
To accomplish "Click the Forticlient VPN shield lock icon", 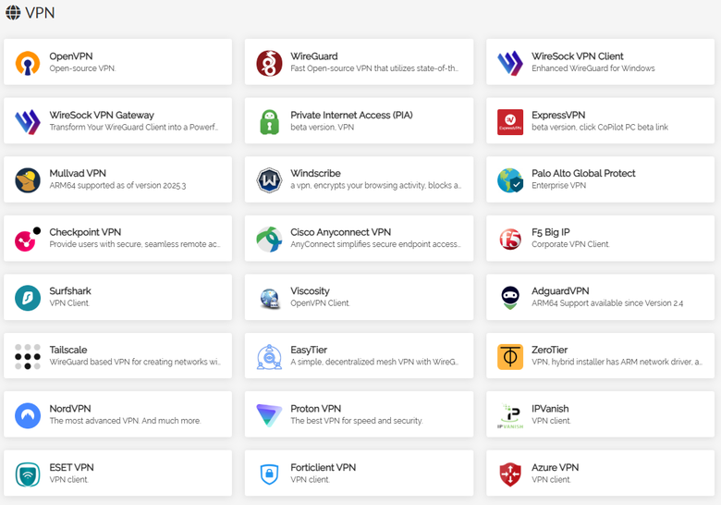I will (x=269, y=474).
